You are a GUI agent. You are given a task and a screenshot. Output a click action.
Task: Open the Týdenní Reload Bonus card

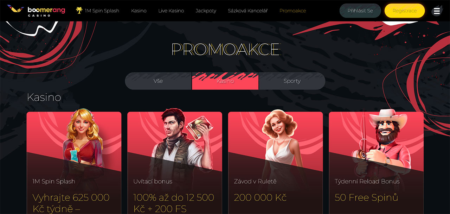tap(376, 163)
